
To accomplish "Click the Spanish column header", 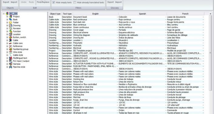I will click(142, 14).
